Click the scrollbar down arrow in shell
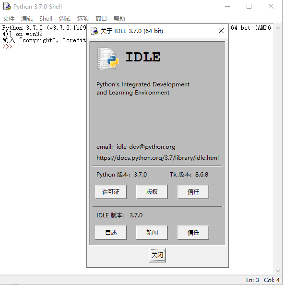285x285 pixels. point(278,271)
